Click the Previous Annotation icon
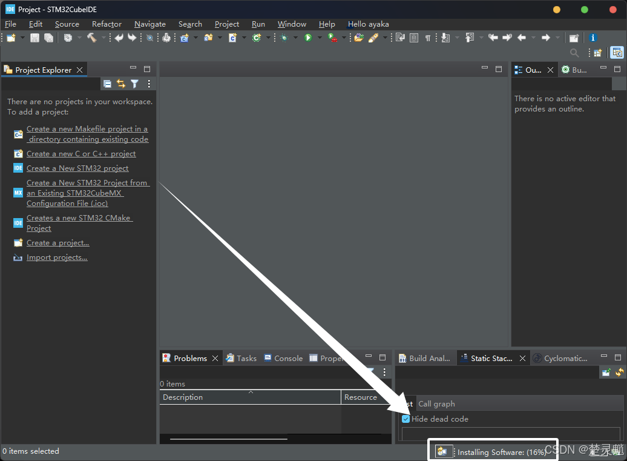This screenshot has height=461, width=627. 470,38
